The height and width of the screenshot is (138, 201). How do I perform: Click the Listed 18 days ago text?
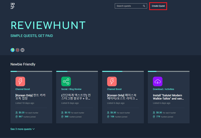pos(25,103)
